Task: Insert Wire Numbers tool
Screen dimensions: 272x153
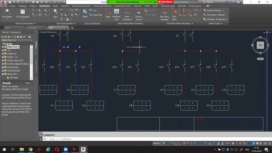Action: coord(127,14)
